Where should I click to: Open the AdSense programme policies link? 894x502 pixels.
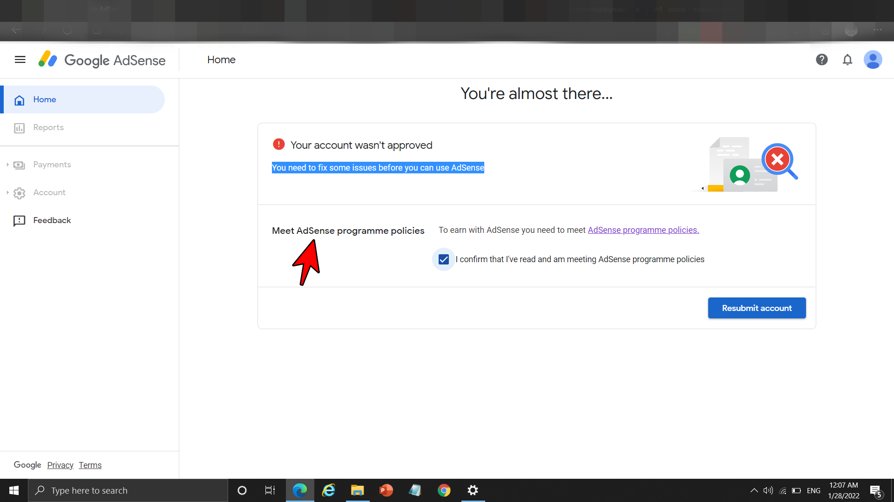click(643, 230)
